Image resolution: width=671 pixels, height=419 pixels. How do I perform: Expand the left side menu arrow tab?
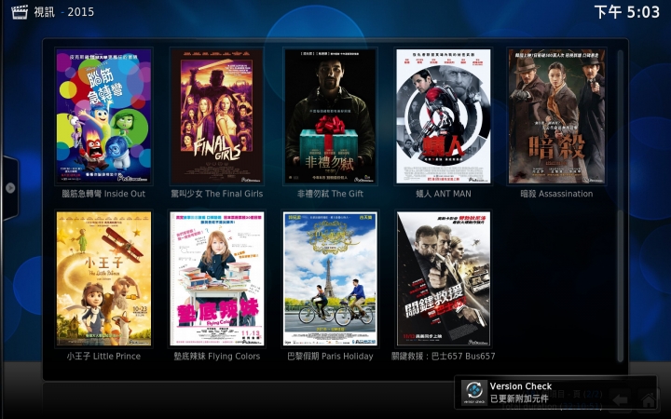click(x=10, y=188)
